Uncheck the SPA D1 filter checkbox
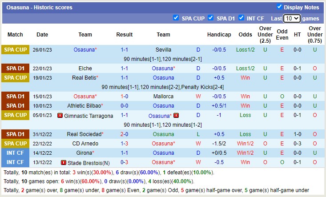 click(211, 18)
